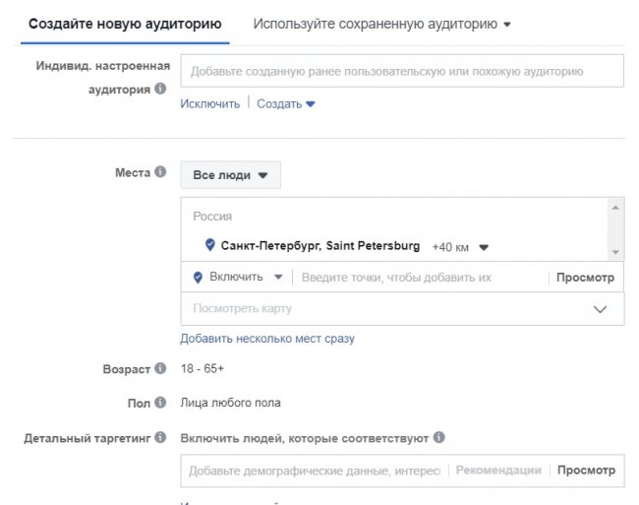Switch to Создайте новую аудиторию tab
This screenshot has height=505, width=639.
click(125, 24)
